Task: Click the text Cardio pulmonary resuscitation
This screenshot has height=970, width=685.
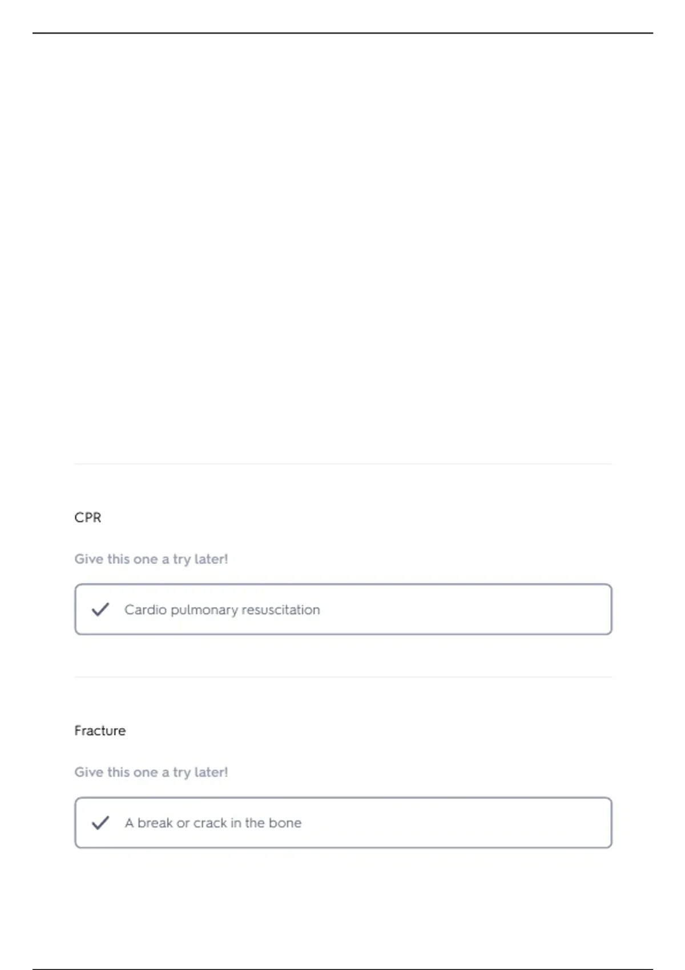Action: click(222, 610)
